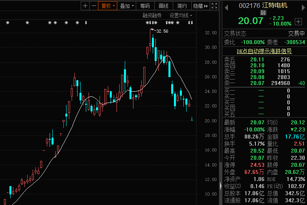
Task: Click the 融资融券 label
Action: 152,15
